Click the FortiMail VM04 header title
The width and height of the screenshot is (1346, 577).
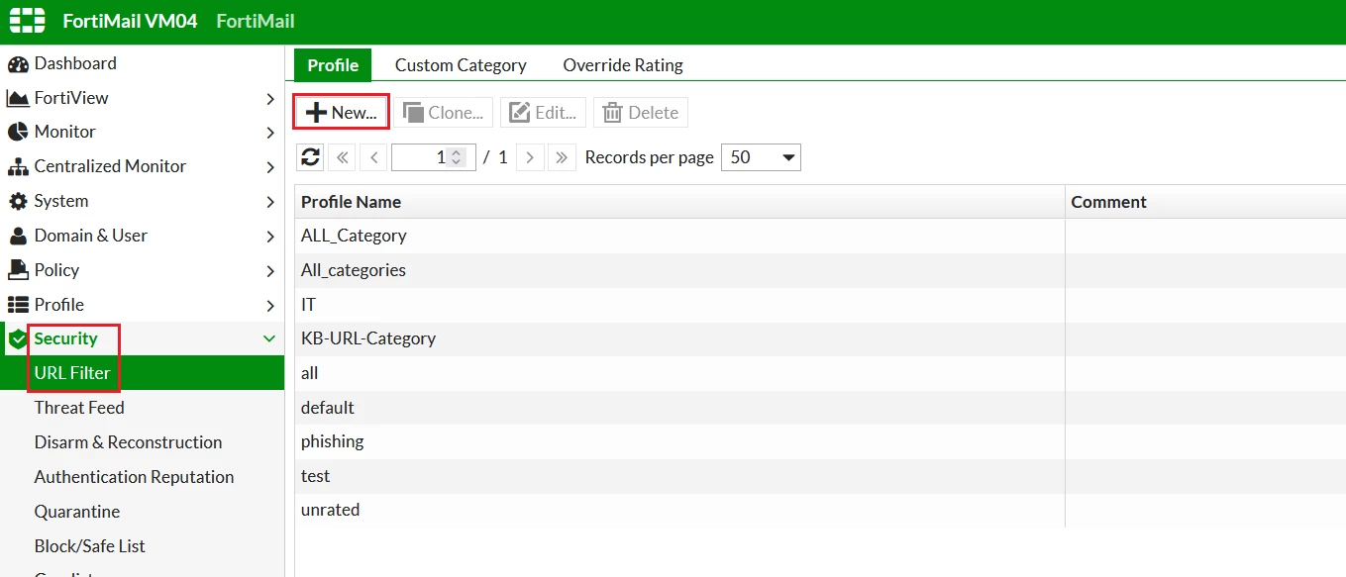point(130,21)
